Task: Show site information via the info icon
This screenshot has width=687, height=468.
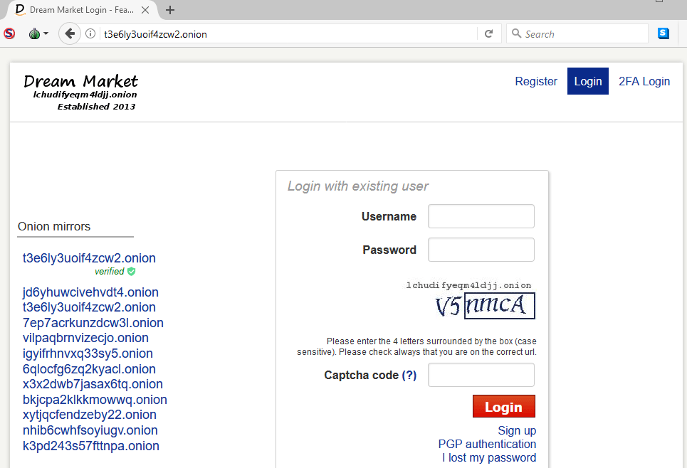Action: pyautogui.click(x=90, y=33)
